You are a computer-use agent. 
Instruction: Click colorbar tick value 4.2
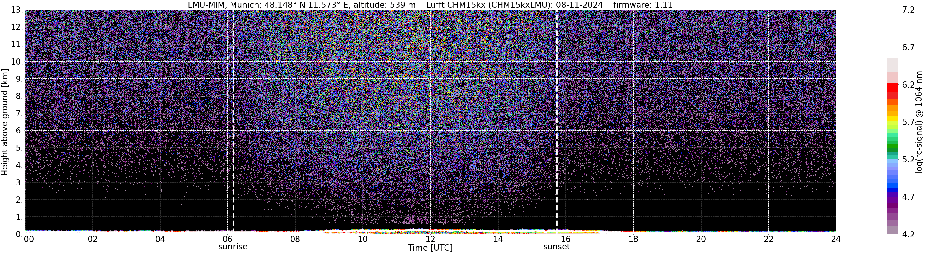(908, 234)
